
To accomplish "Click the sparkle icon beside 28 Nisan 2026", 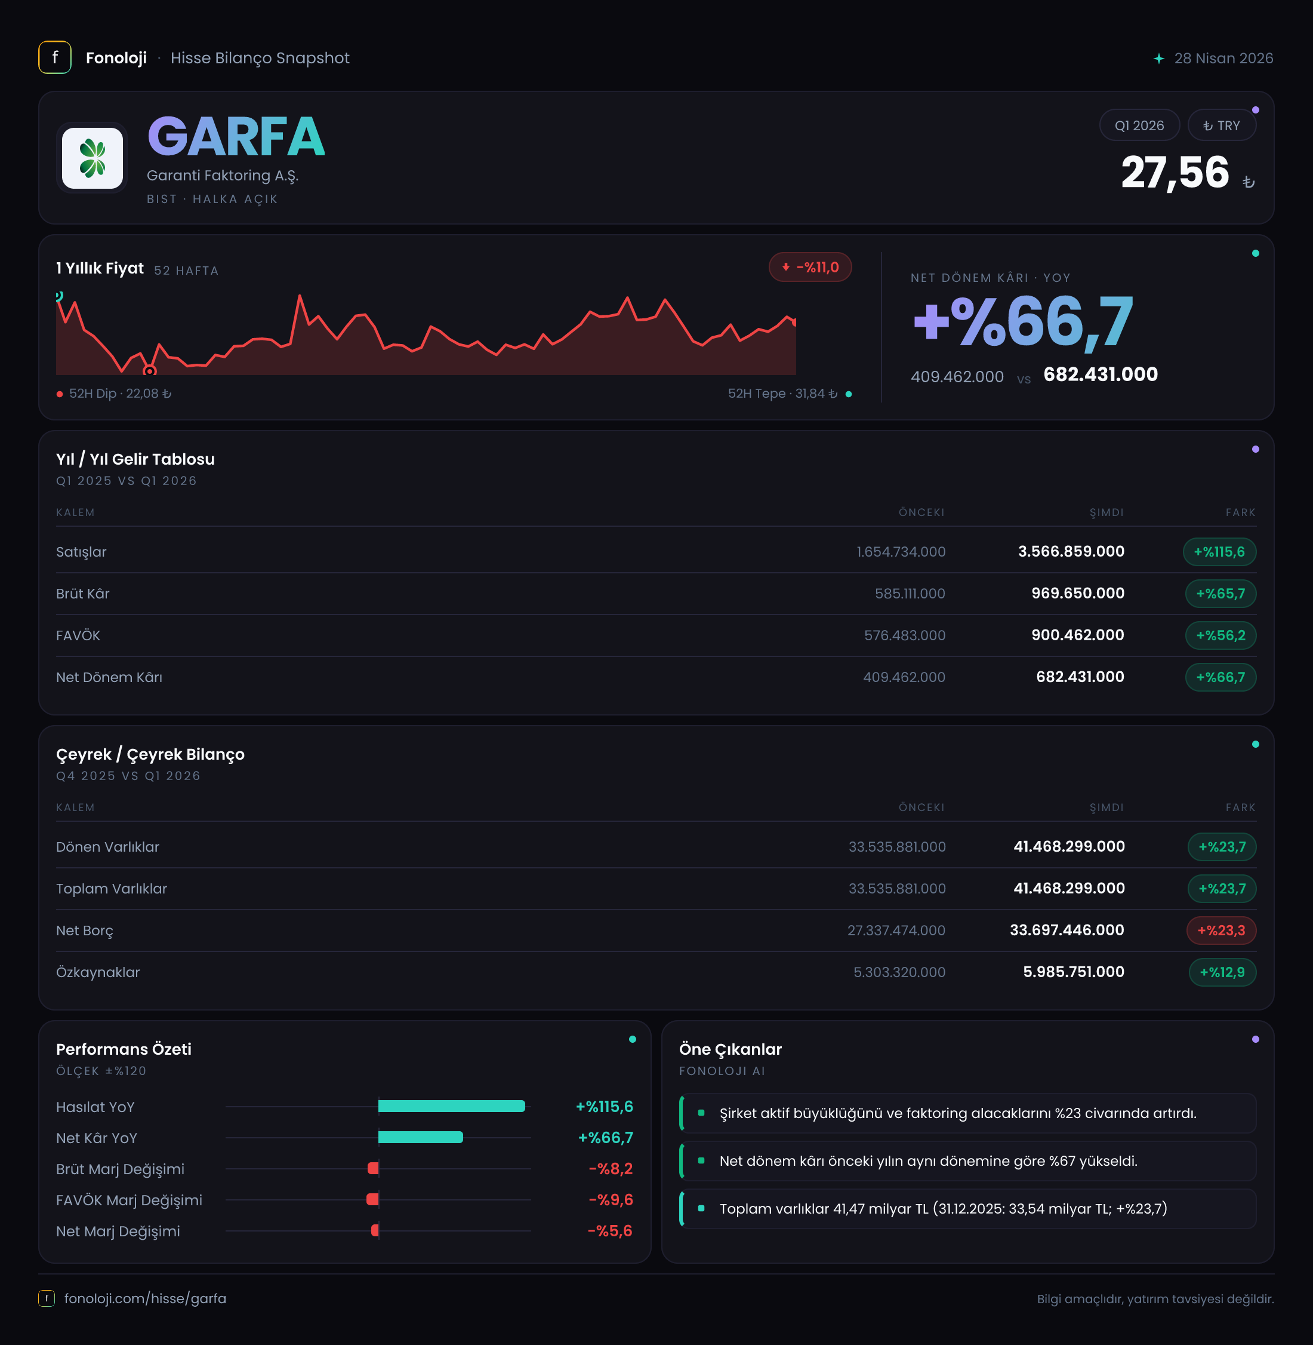I will [x=1158, y=59].
